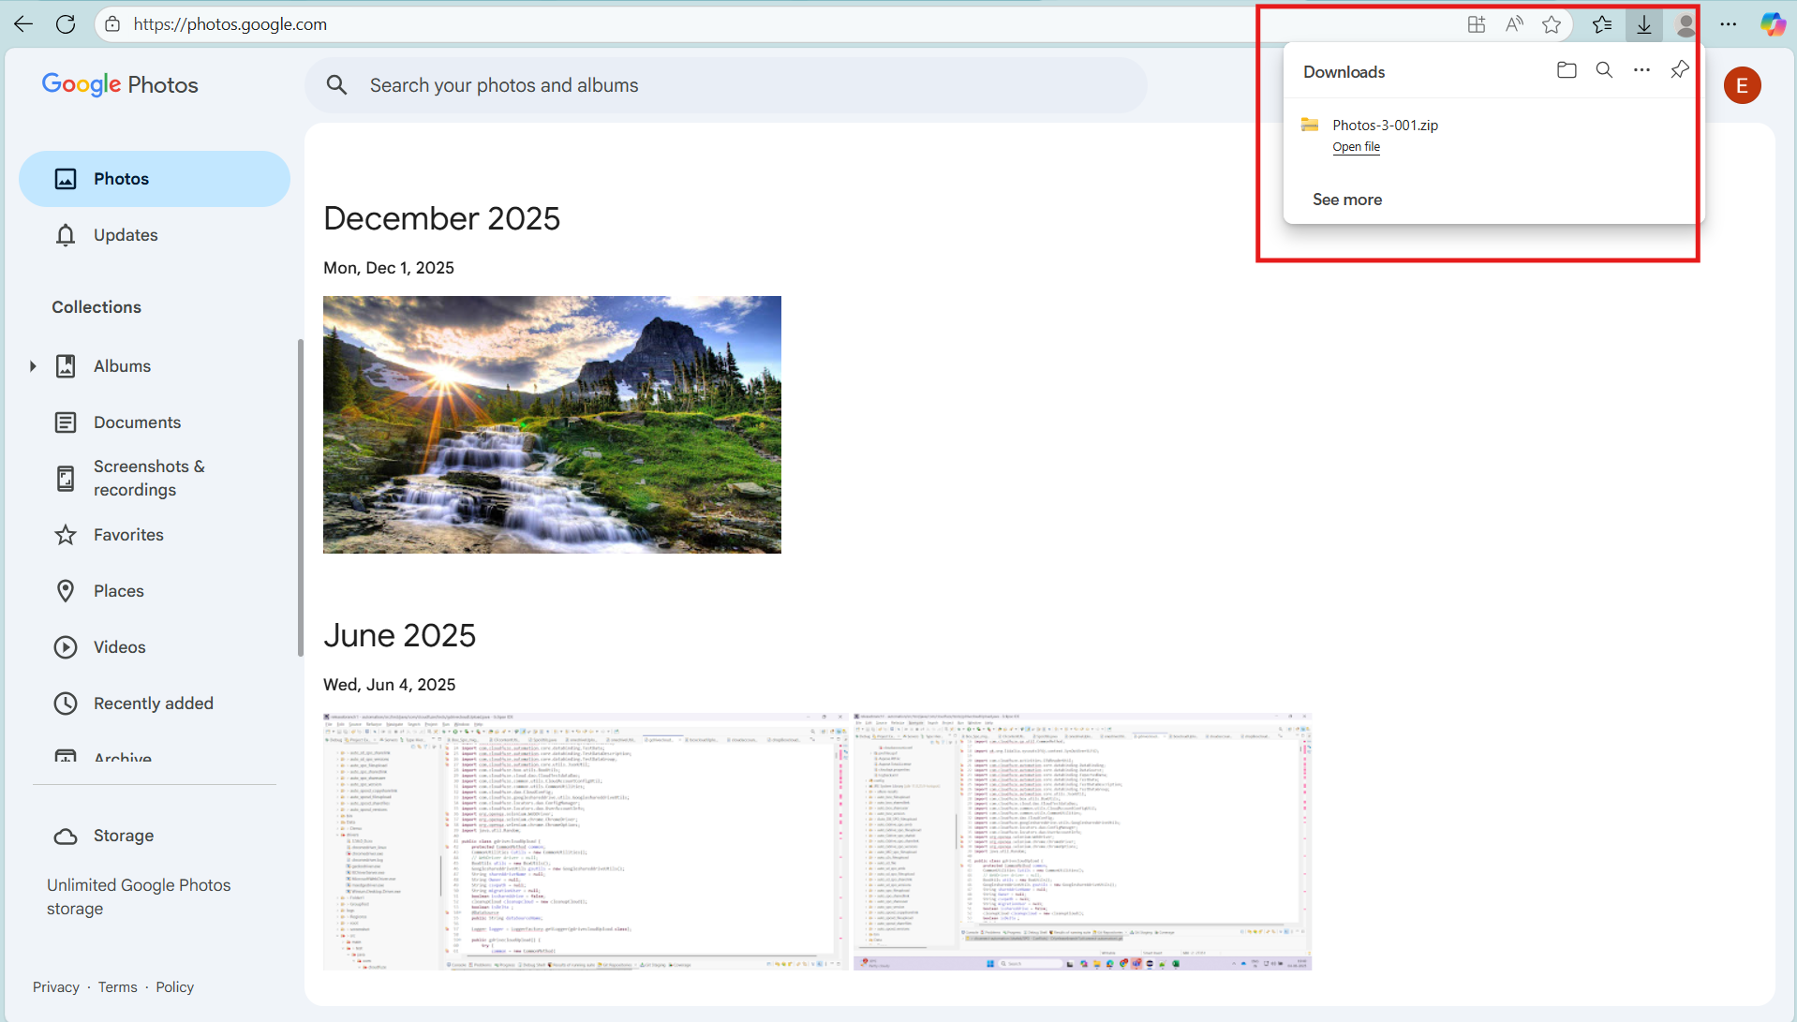This screenshot has height=1022, width=1797.
Task: Open the account profile E menu
Action: (x=1743, y=85)
